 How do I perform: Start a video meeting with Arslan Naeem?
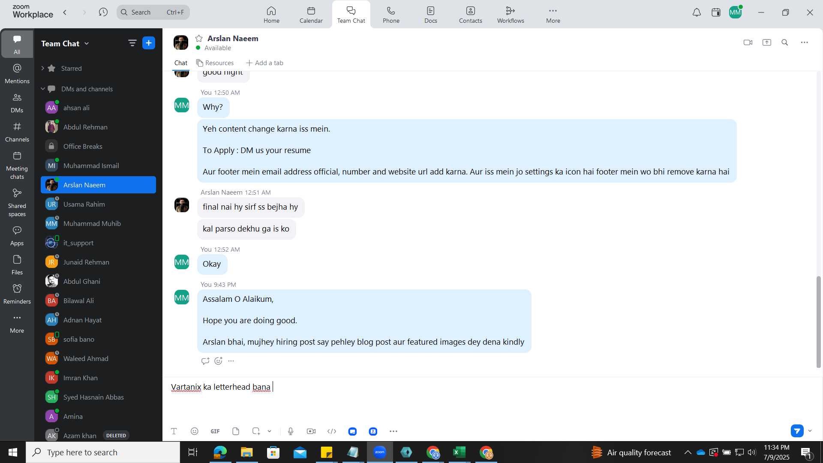(x=748, y=42)
